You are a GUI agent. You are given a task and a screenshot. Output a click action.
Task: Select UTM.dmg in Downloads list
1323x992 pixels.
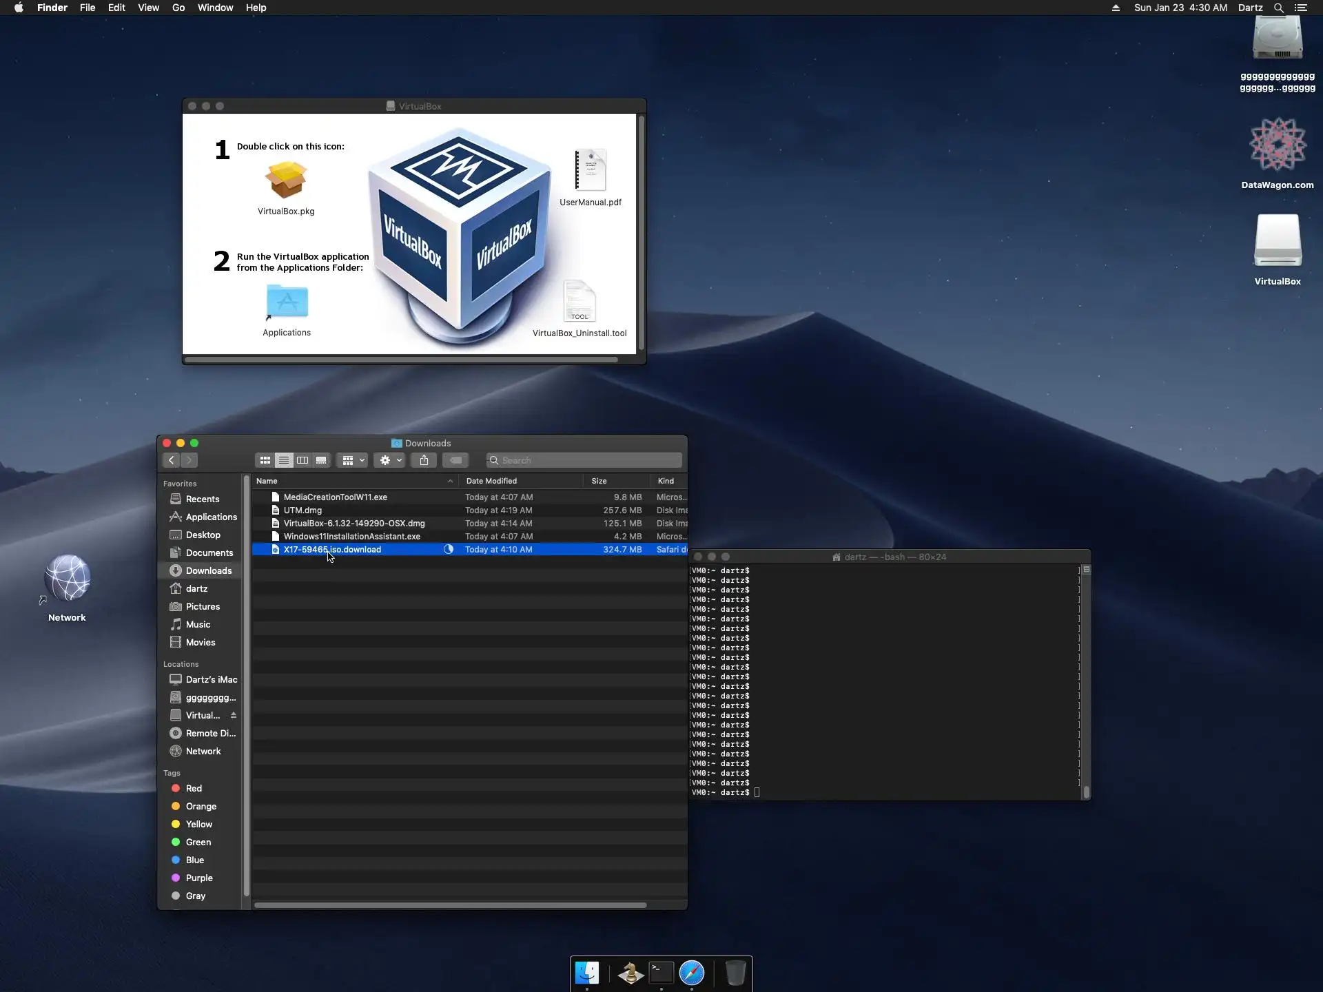point(302,510)
